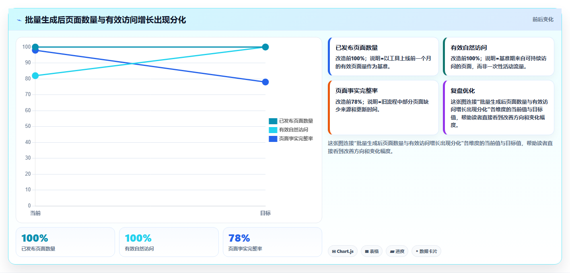Screen dimensions: 570x273
Task: Open the 复盘优化 info card heading
Action: tap(463, 91)
